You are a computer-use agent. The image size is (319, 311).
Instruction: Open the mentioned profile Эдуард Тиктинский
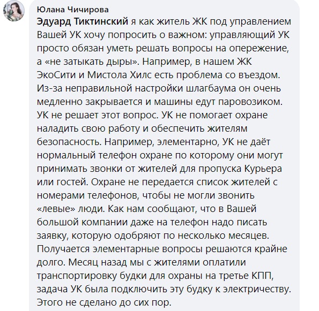[x=83, y=21]
